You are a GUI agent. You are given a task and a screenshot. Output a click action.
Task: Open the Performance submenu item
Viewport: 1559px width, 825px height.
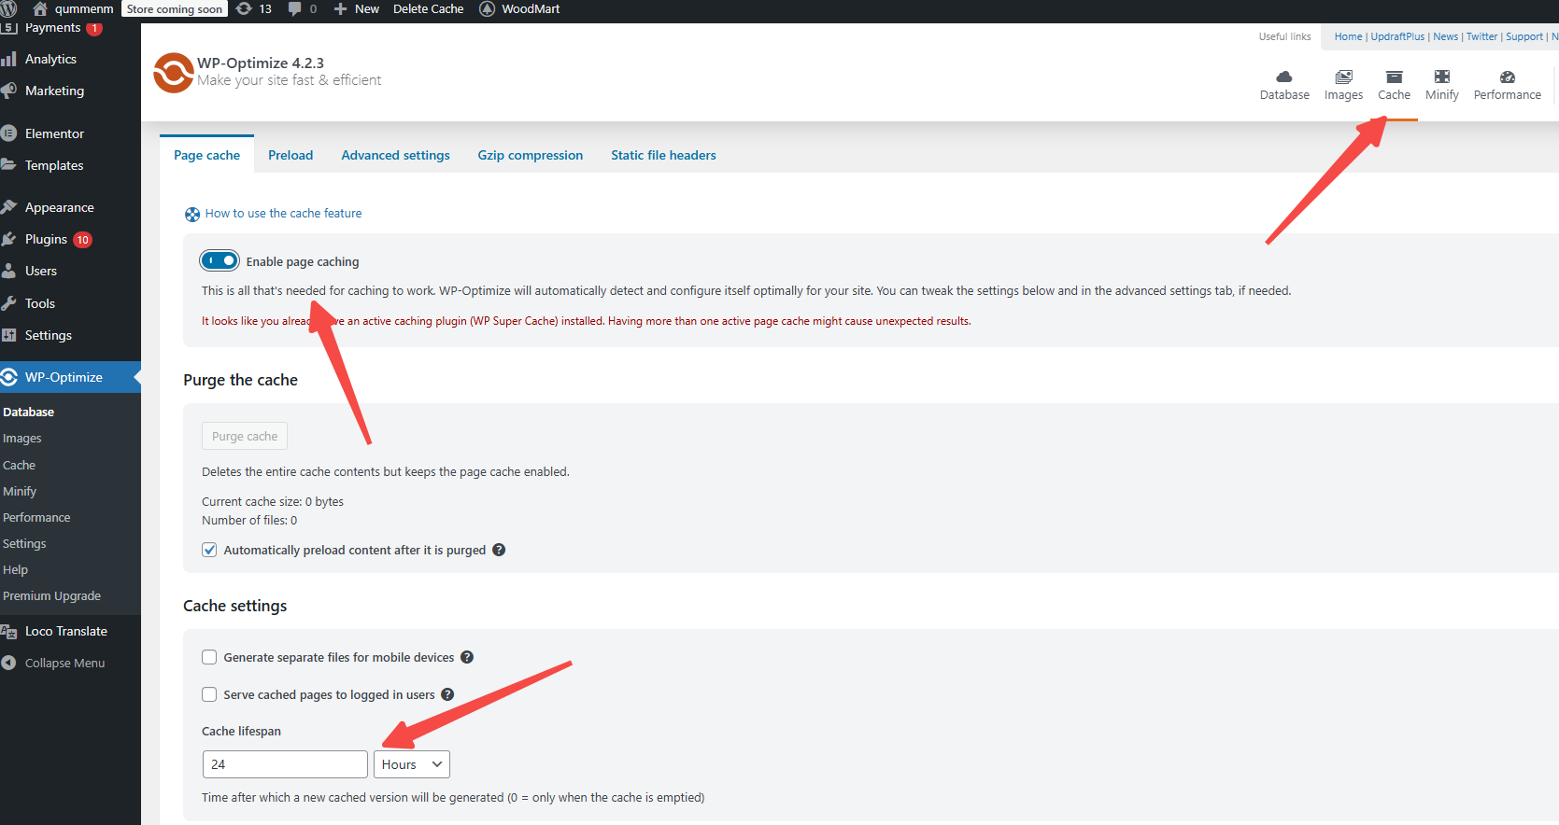[x=36, y=517]
